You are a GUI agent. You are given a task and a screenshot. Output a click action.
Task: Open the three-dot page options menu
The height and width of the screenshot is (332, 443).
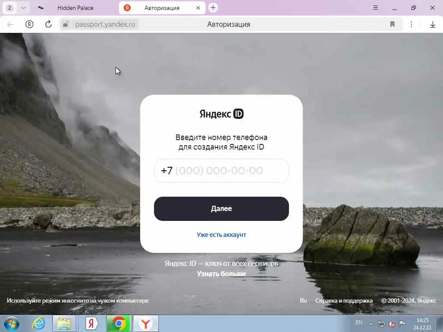point(411,24)
